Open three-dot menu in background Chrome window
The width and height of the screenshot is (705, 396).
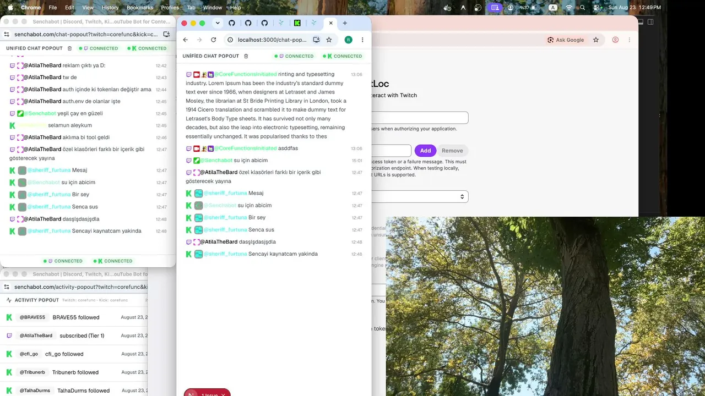630,40
